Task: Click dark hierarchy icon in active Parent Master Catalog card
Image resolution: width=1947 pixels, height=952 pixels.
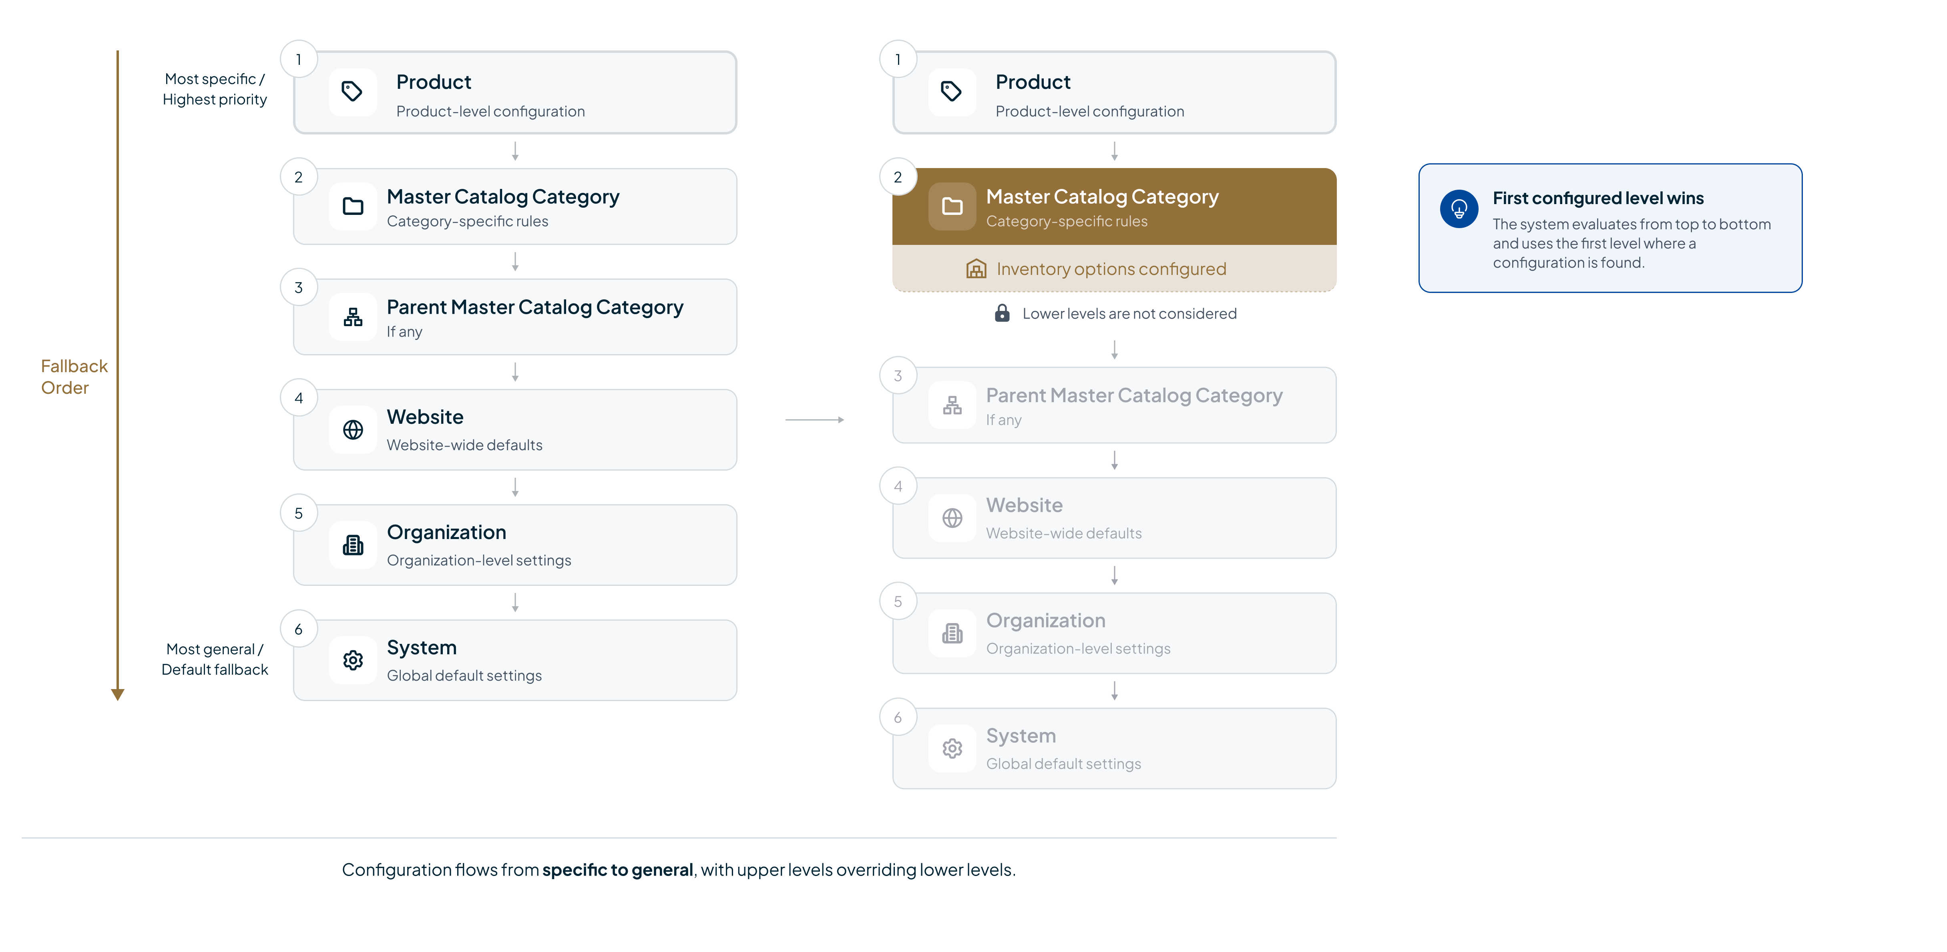Action: click(x=353, y=317)
